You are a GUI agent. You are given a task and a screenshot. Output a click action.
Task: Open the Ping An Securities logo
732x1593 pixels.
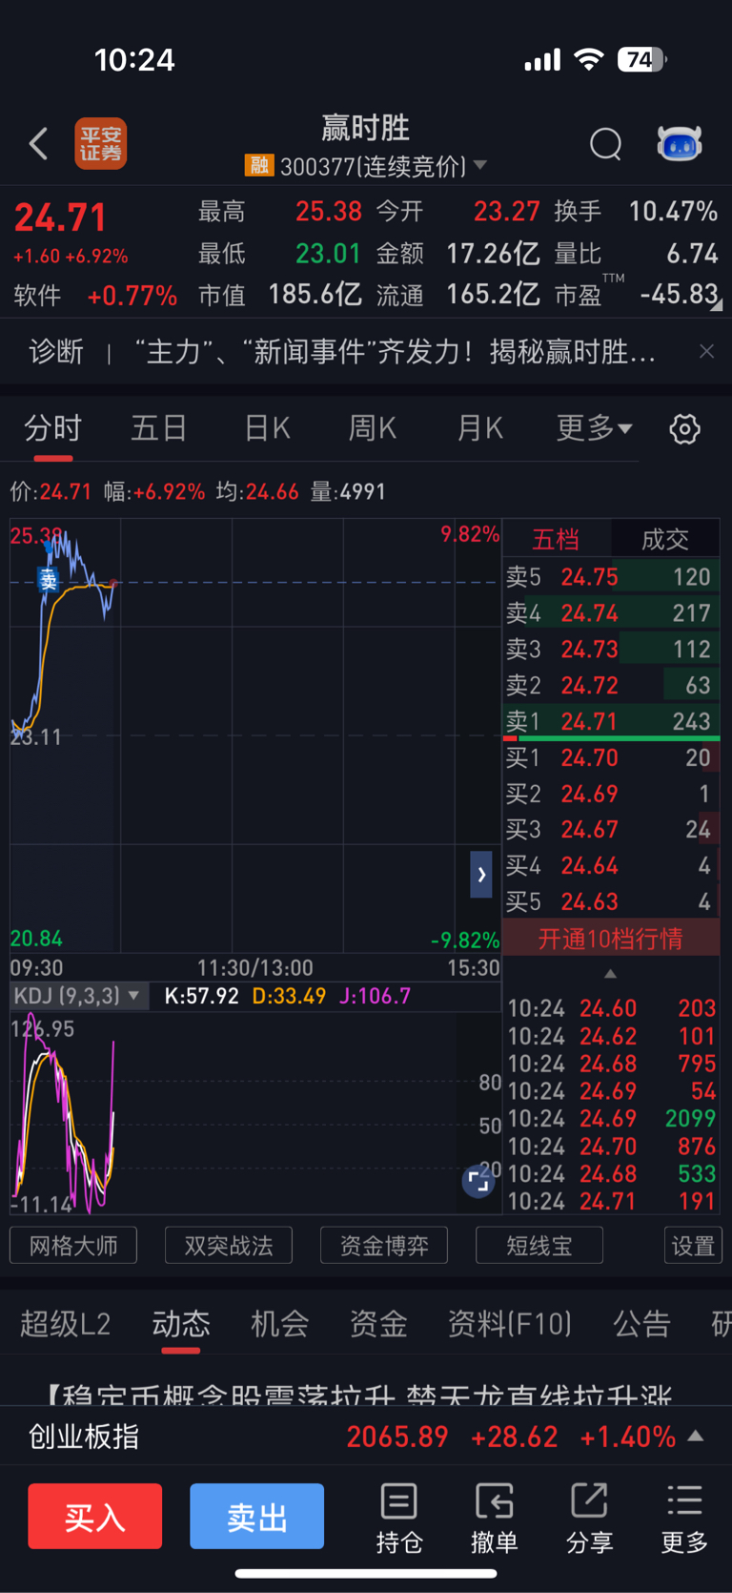coord(101,144)
